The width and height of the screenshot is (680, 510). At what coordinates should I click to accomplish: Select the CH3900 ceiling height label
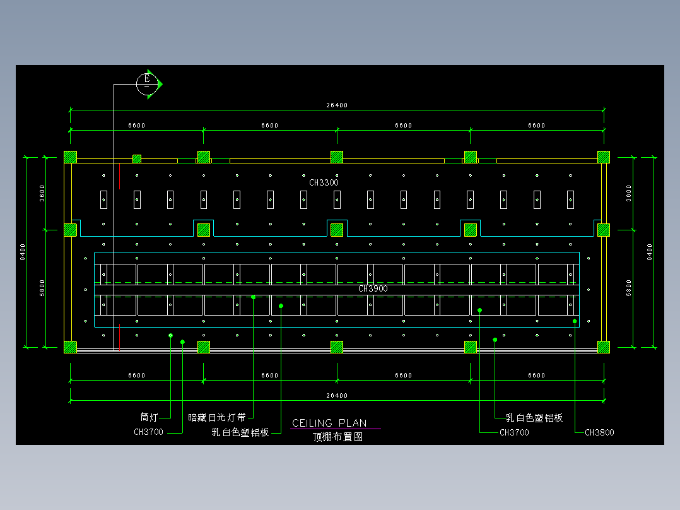pos(373,288)
